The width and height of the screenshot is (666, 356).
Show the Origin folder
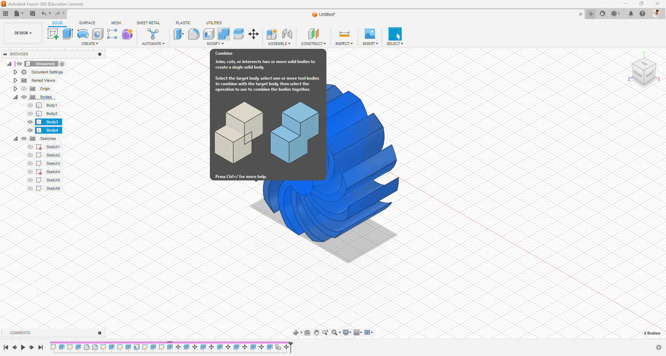[x=24, y=89]
